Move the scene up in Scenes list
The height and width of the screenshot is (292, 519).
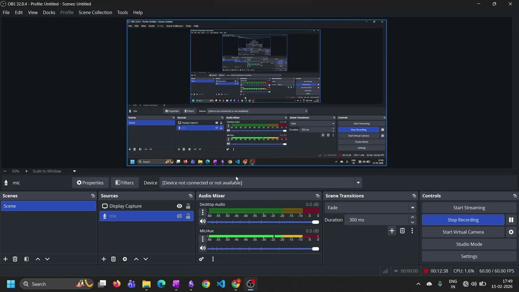pyautogui.click(x=38, y=259)
